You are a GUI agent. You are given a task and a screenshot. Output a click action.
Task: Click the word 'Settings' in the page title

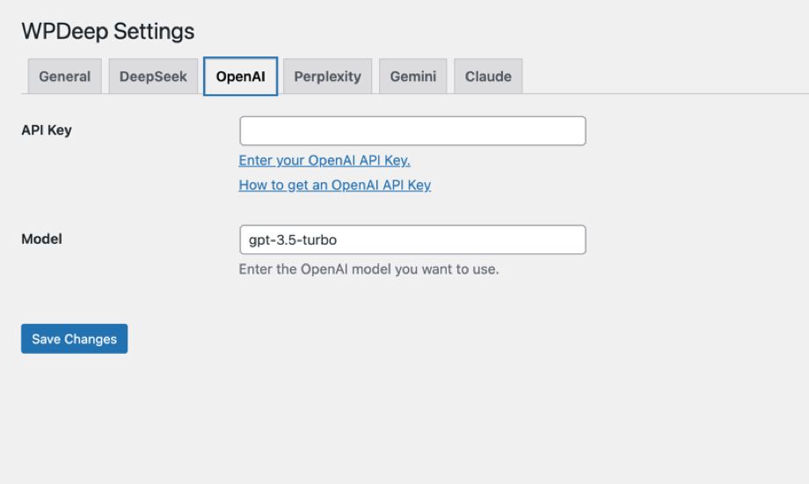tap(154, 32)
